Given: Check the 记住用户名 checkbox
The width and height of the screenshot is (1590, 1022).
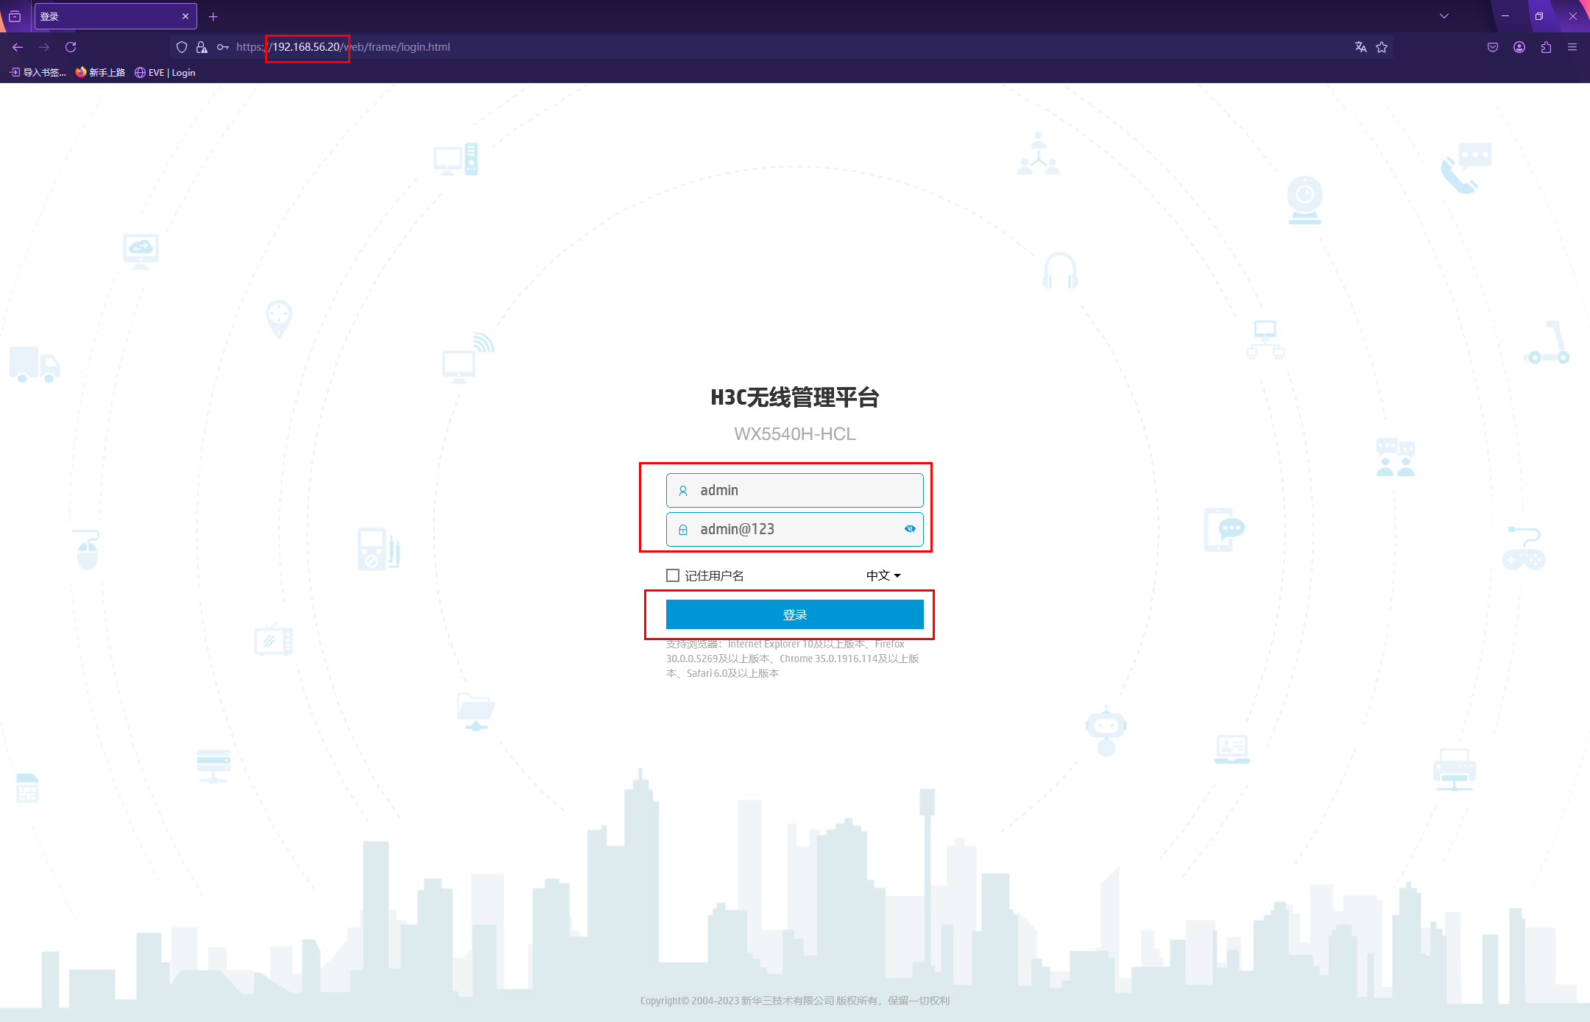Looking at the screenshot, I should click(673, 575).
